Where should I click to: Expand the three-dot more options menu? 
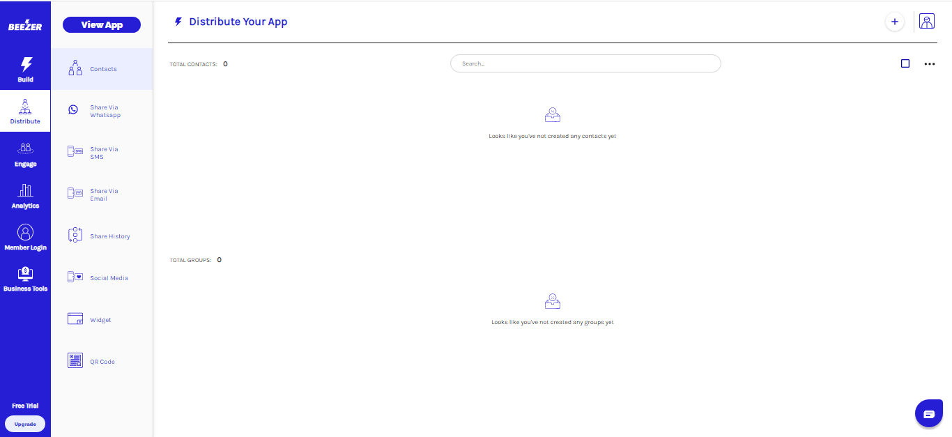[929, 63]
